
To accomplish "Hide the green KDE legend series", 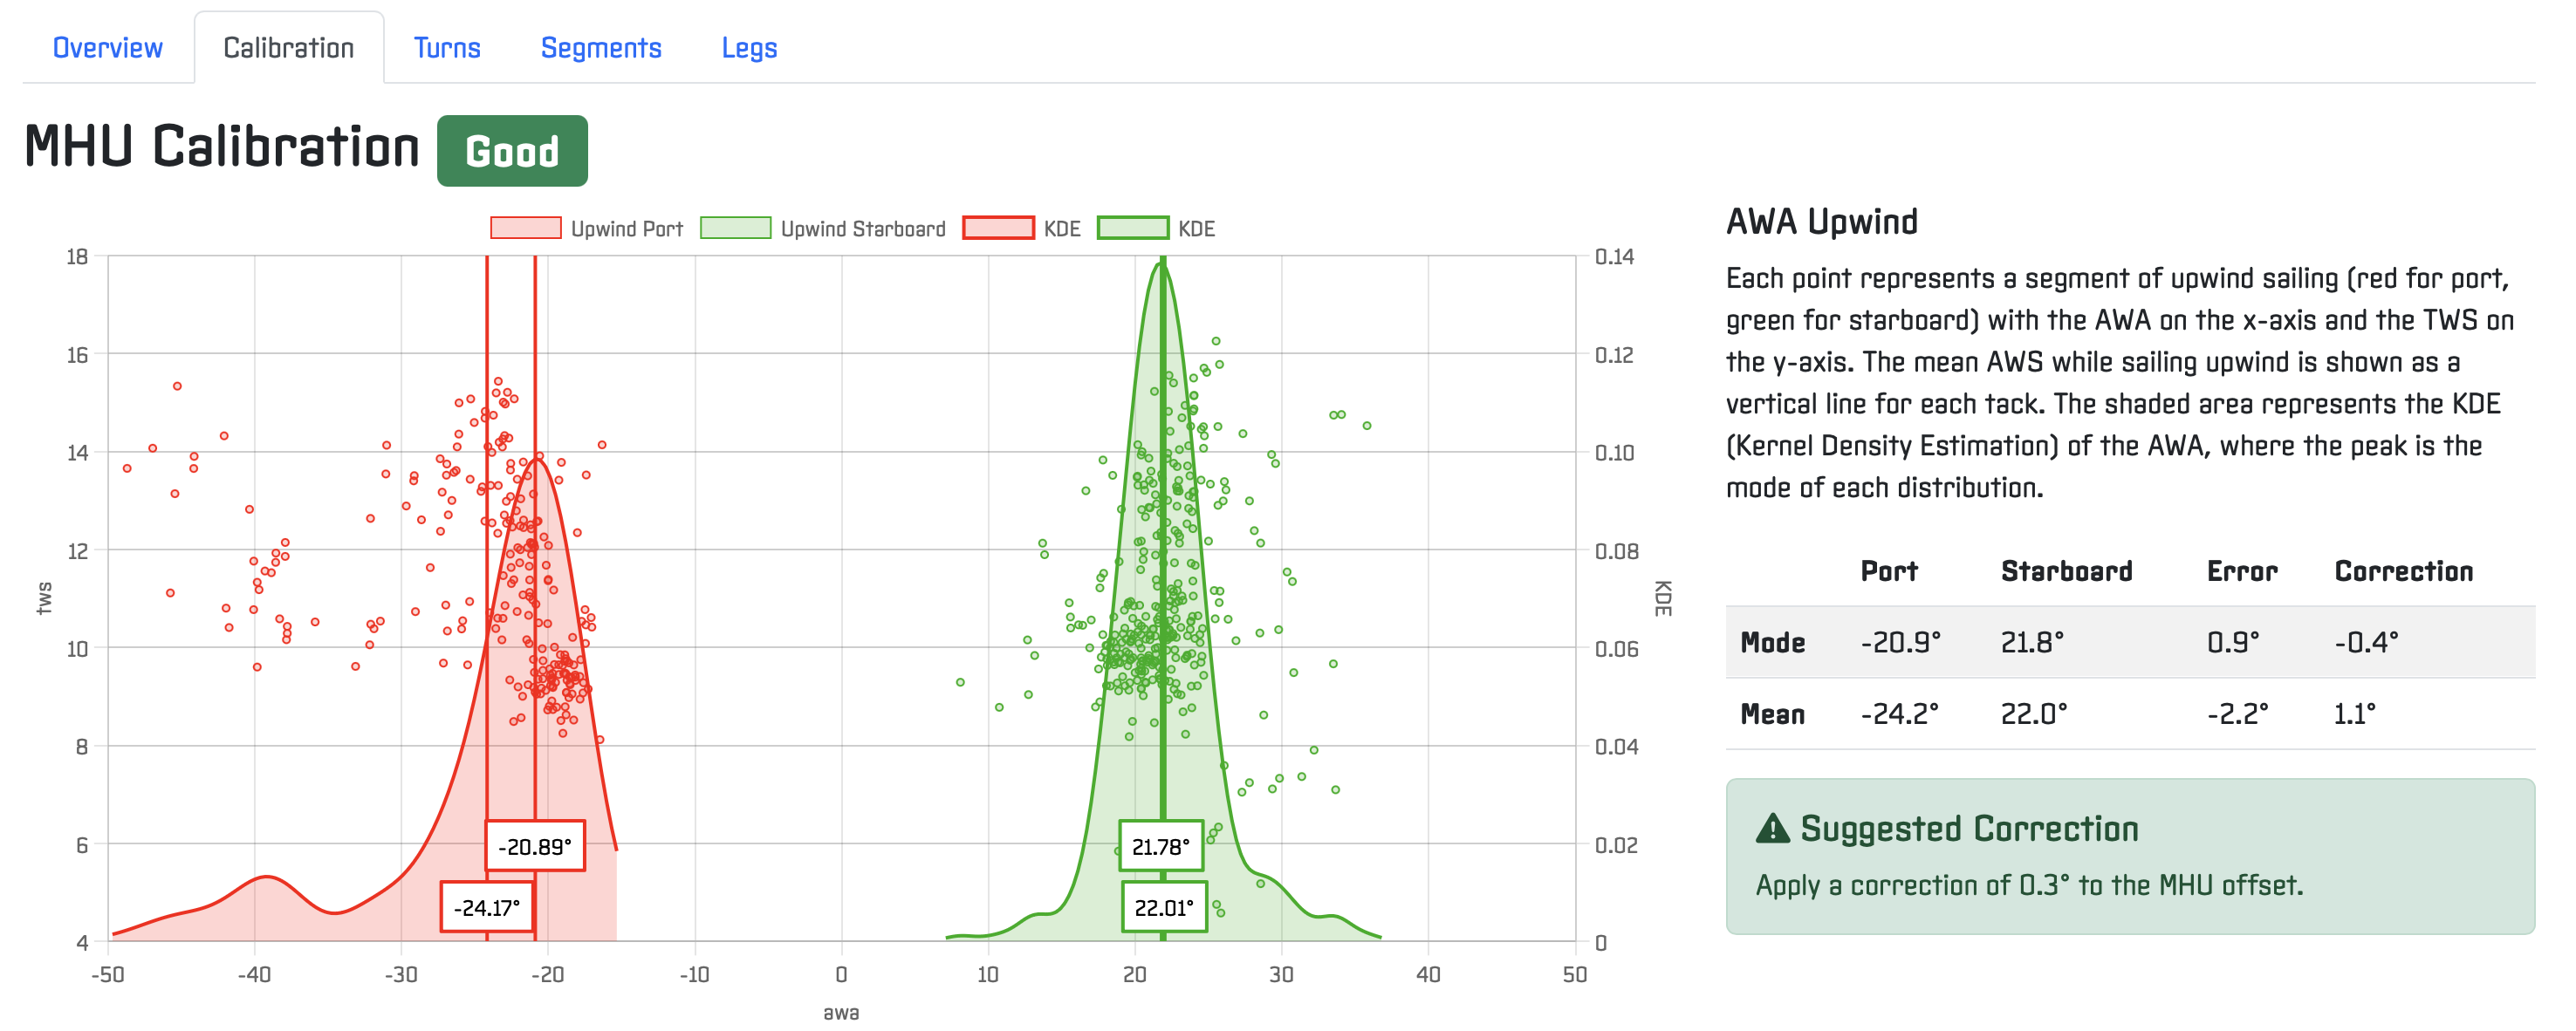I will click(x=1196, y=229).
